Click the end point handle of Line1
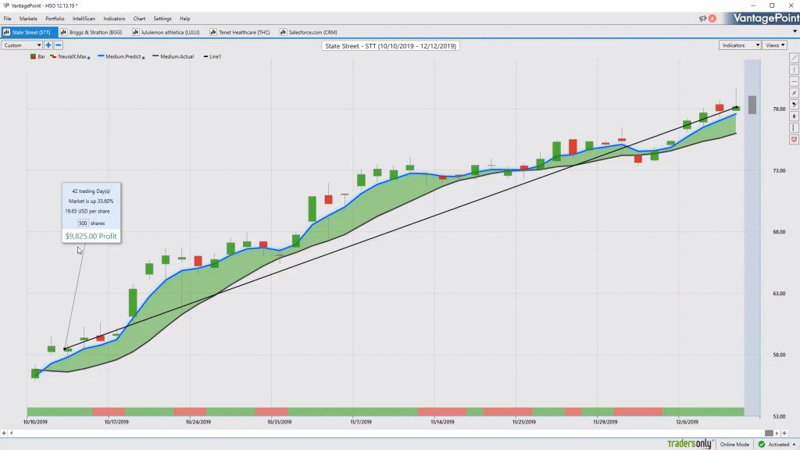The image size is (800, 450). (x=737, y=107)
